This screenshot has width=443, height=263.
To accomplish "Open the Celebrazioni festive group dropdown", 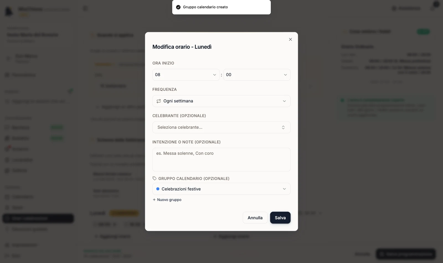I will (x=221, y=189).
